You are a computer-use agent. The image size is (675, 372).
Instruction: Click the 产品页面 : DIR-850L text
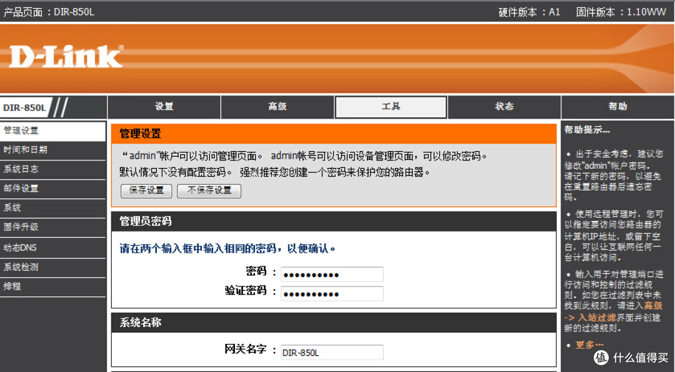point(49,12)
